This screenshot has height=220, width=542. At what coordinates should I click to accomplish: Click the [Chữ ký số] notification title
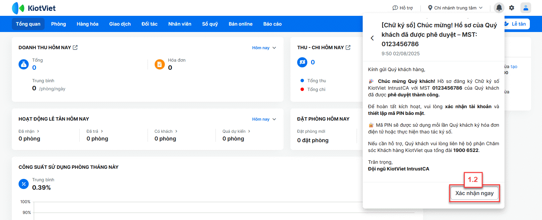pyautogui.click(x=439, y=35)
